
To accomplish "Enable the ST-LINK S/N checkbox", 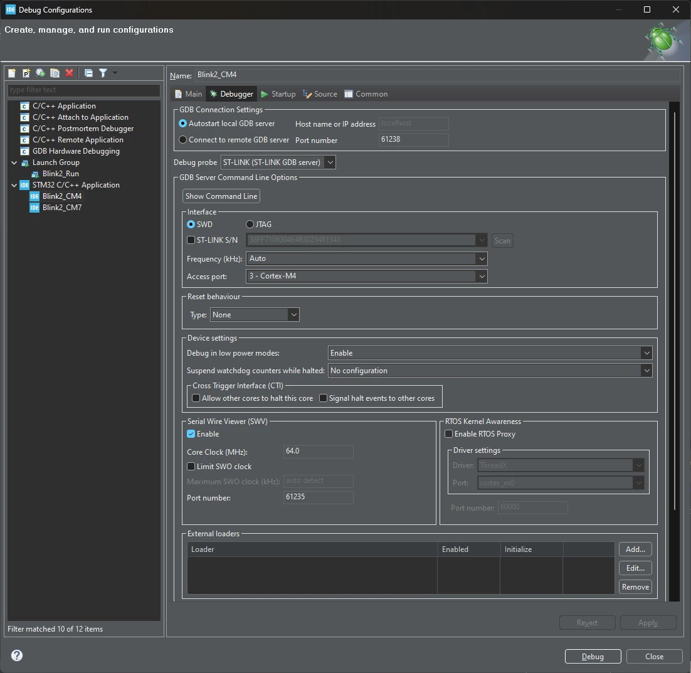I will 191,240.
